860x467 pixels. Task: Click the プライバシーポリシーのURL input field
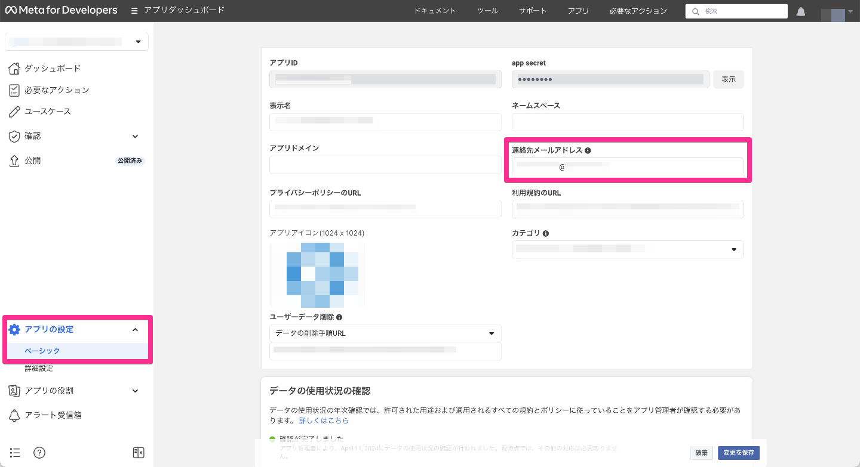click(x=385, y=209)
